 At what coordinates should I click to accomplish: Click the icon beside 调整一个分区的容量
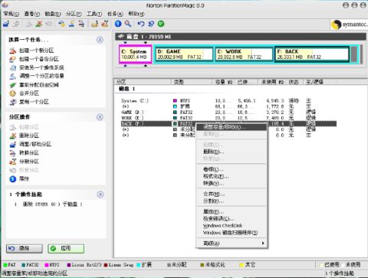pos(13,76)
